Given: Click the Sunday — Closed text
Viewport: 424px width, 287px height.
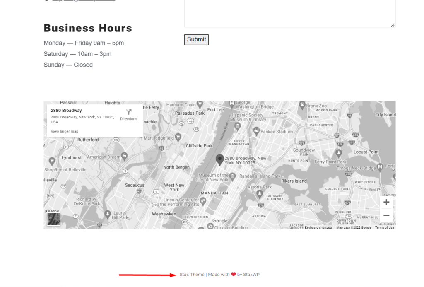Looking at the screenshot, I should (x=68, y=65).
